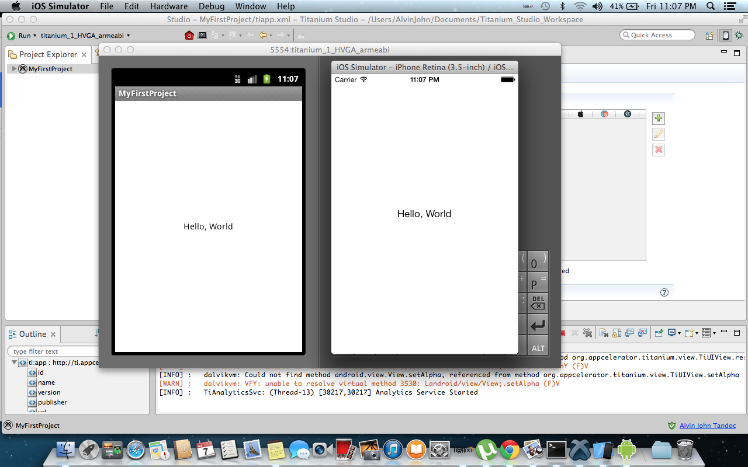Click the HTML5 platform column icon
Viewport: 748px width, 467px height.
pos(605,114)
